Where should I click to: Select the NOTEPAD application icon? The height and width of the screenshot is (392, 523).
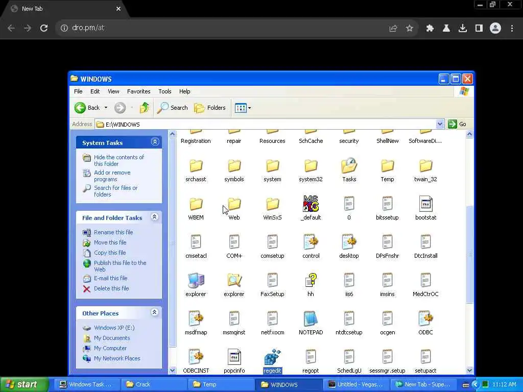click(x=311, y=319)
